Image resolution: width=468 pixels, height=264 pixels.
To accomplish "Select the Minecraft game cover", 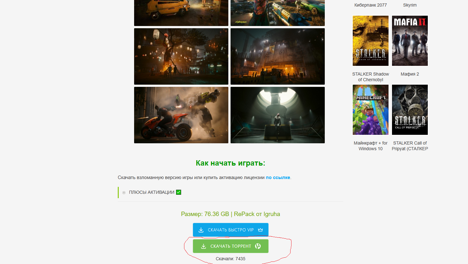I will click(371, 110).
